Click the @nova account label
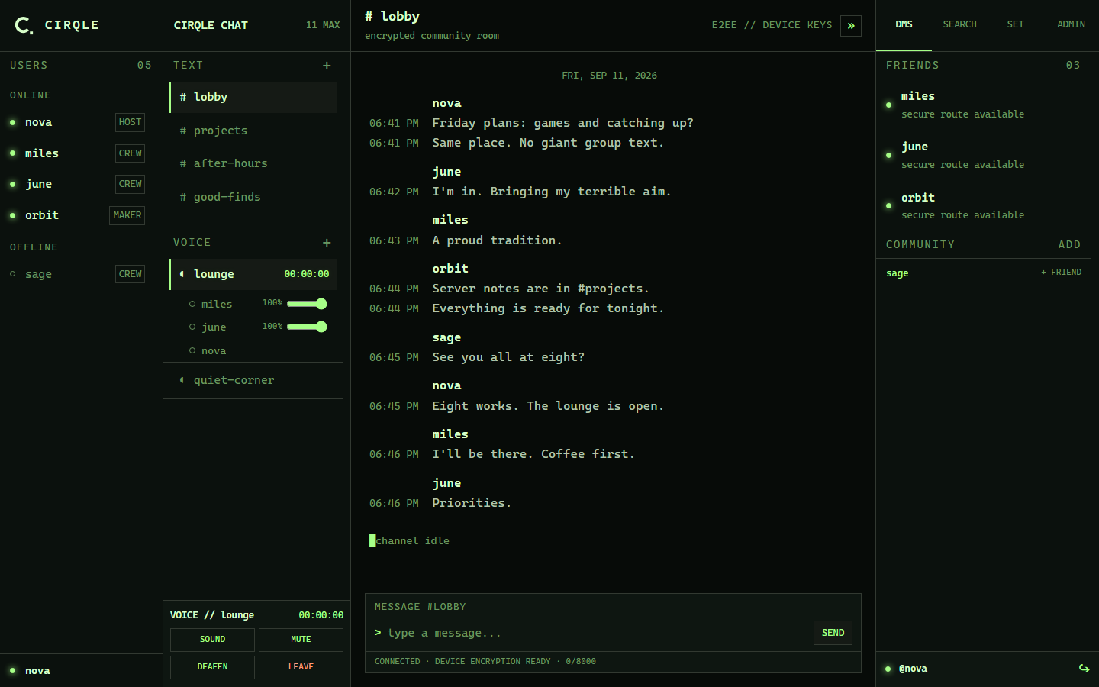1099x687 pixels. click(x=913, y=669)
